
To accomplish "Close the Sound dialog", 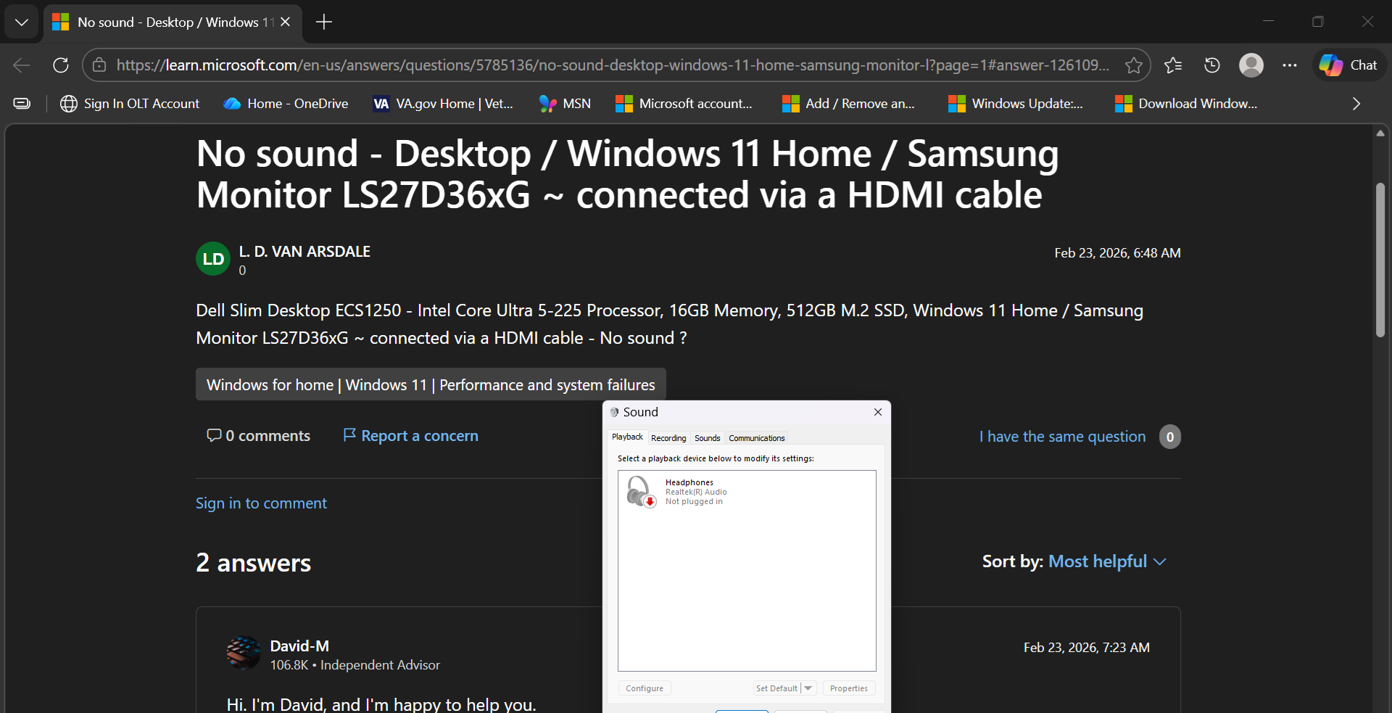I will (878, 412).
